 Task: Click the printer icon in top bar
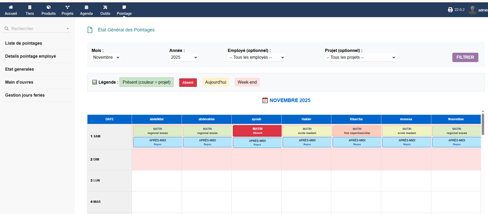(x=450, y=10)
